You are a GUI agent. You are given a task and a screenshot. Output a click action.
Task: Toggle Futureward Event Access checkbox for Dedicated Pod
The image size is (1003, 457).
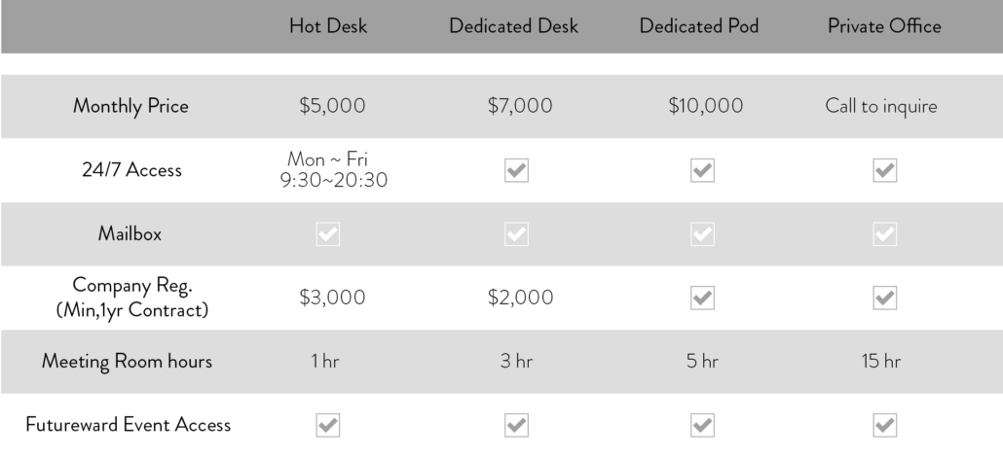point(702,425)
